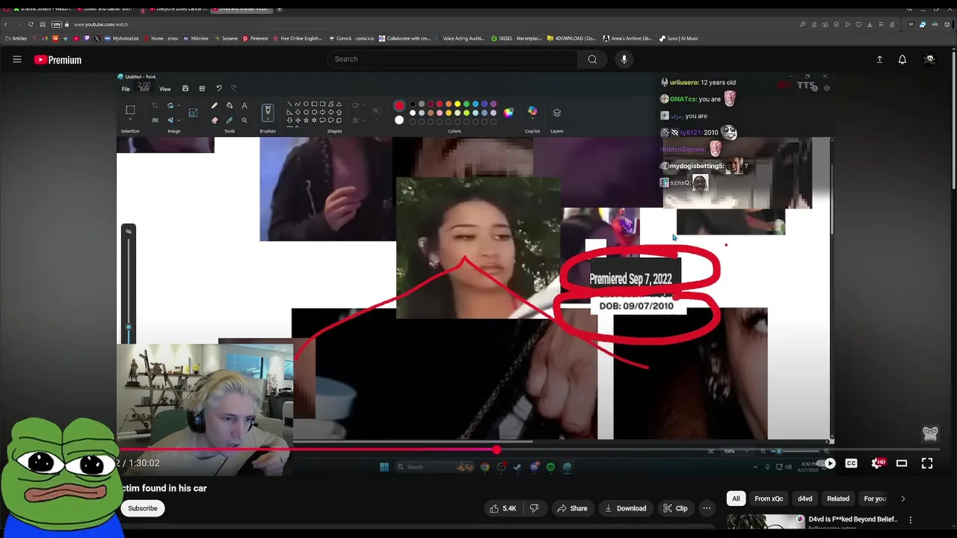Image resolution: width=957 pixels, height=538 pixels.
Task: Open video quality settings gear
Action: (x=878, y=463)
